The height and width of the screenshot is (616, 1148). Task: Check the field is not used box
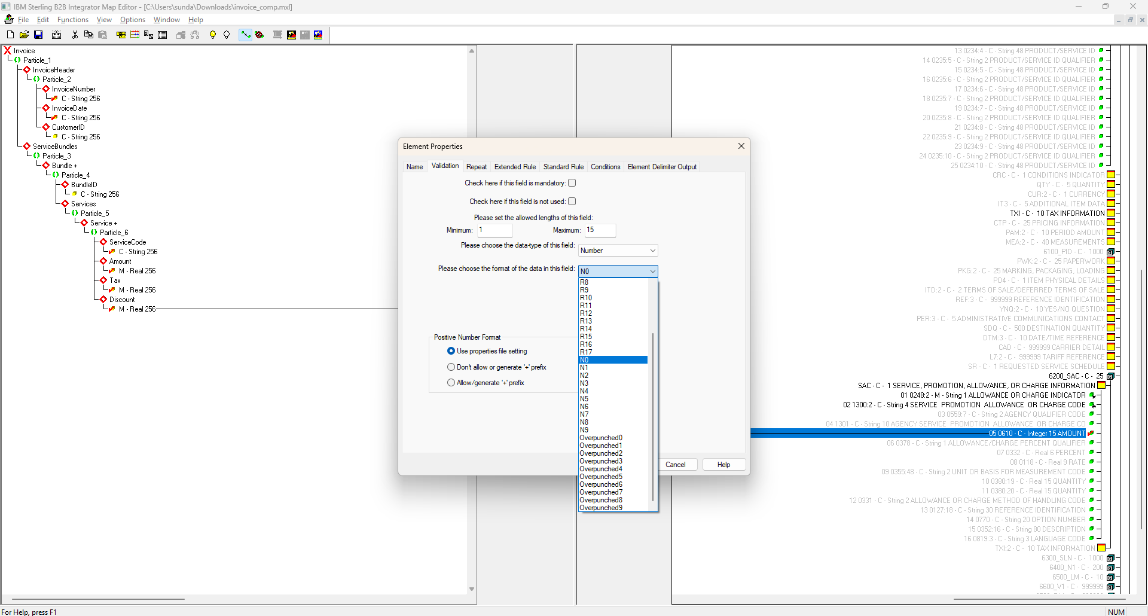tap(572, 202)
